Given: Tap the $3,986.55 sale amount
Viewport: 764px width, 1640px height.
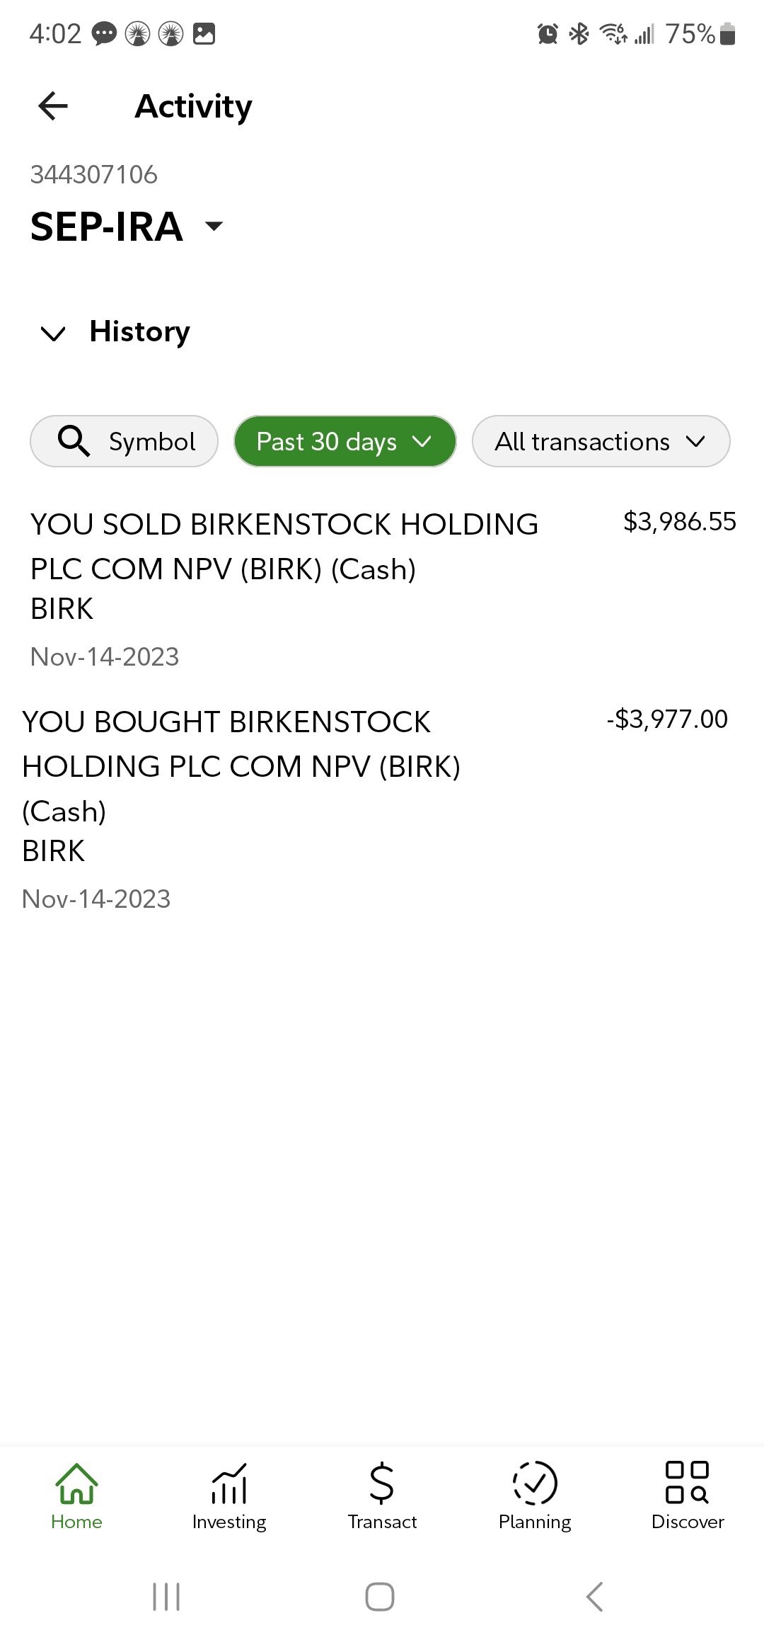Looking at the screenshot, I should (x=679, y=522).
